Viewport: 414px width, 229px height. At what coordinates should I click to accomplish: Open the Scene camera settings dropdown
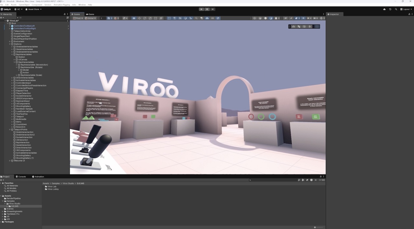[316, 18]
